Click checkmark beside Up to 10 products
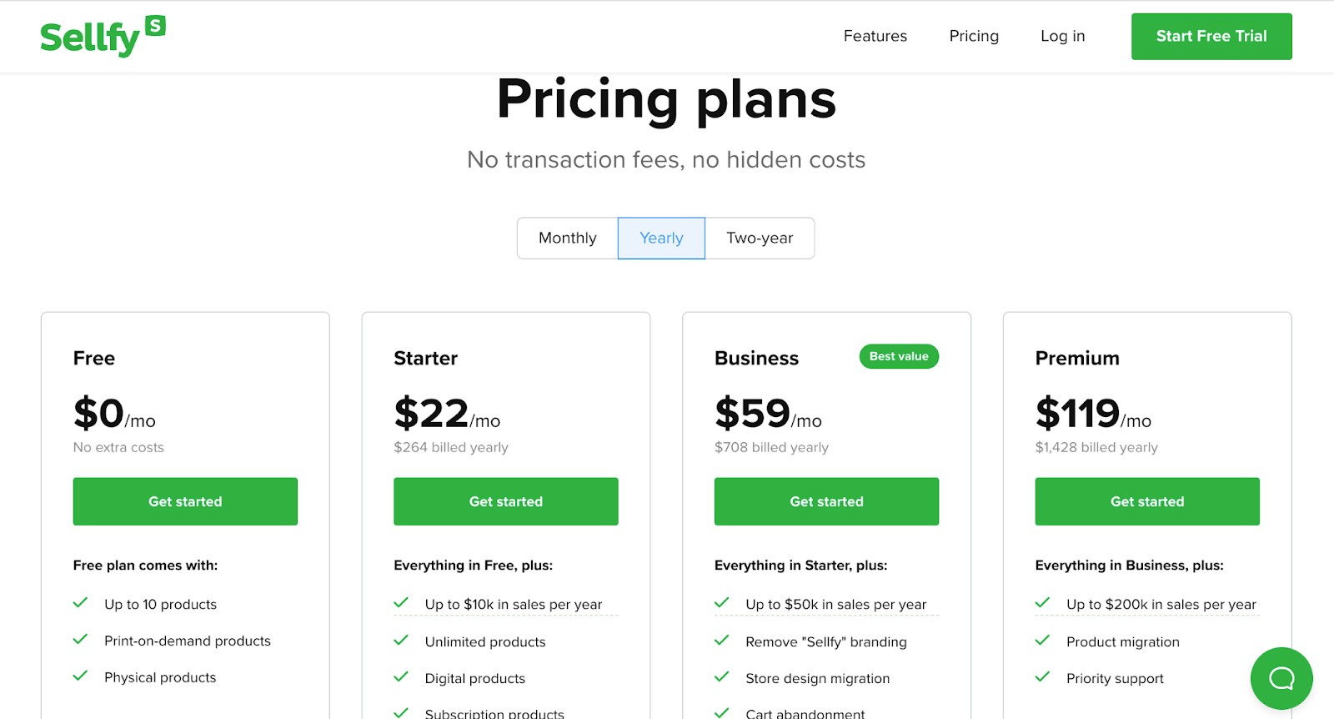Screen dimensions: 1334x719 [81, 603]
